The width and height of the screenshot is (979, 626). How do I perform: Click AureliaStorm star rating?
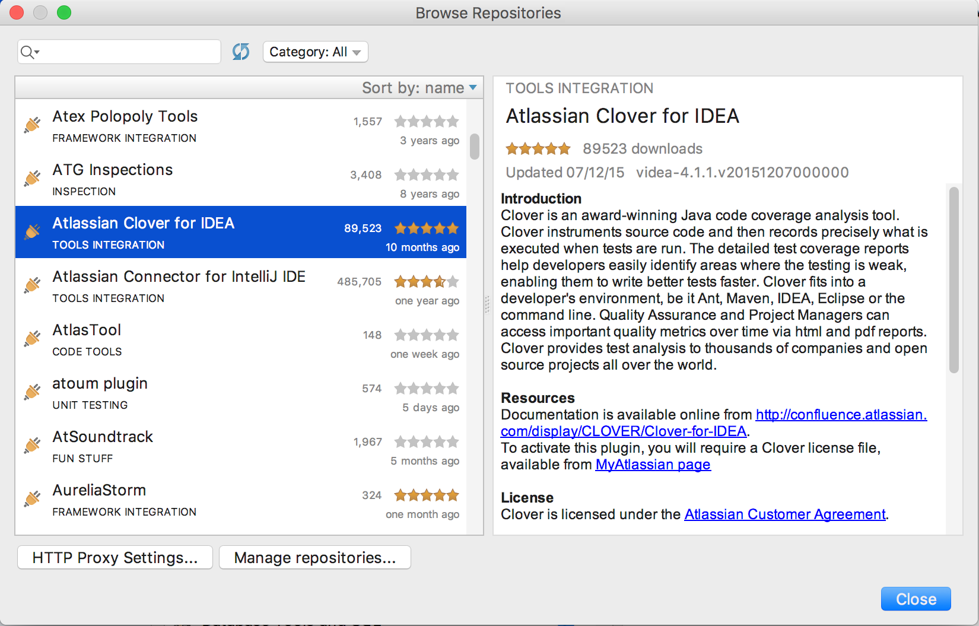[x=427, y=495]
